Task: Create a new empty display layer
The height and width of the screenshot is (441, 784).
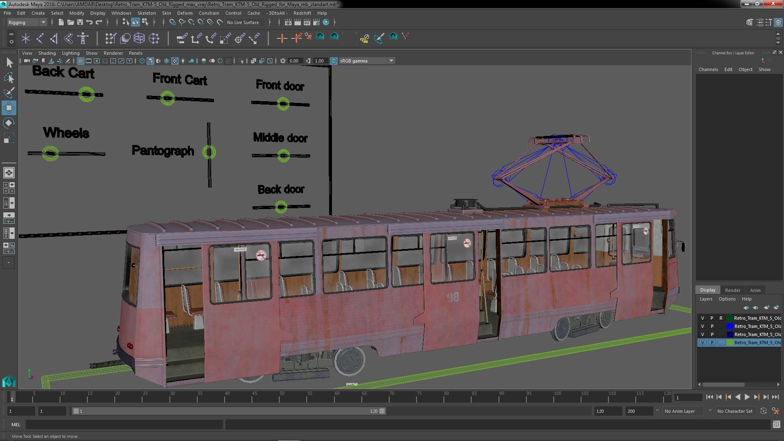Action: [x=766, y=307]
